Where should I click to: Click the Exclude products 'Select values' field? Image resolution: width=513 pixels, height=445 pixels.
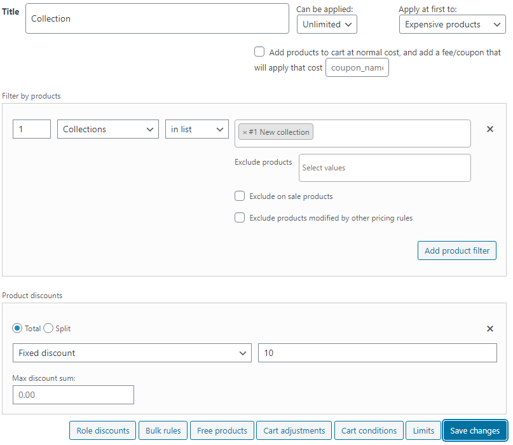coord(385,168)
